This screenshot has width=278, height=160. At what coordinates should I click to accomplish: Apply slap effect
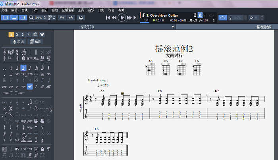(23, 121)
